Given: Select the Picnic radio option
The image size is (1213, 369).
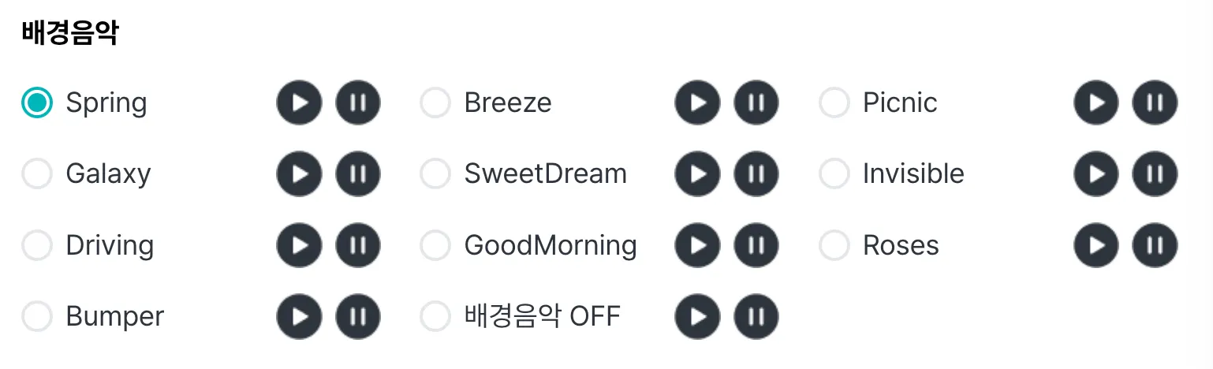Looking at the screenshot, I should point(834,102).
